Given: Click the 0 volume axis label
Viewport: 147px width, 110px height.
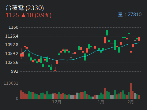Looking at the screenshot, I should pos(17,98).
